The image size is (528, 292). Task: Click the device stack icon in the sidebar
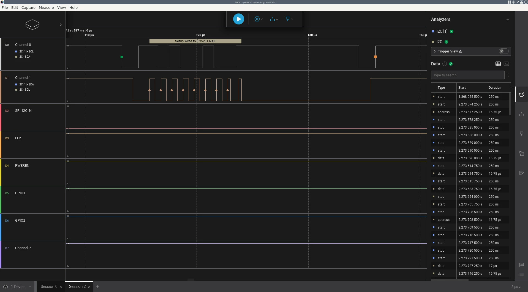click(32, 24)
